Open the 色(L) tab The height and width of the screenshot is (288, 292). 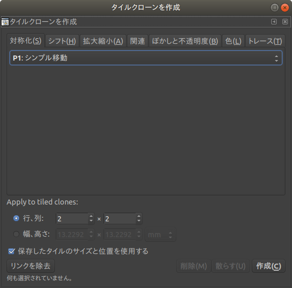233,41
